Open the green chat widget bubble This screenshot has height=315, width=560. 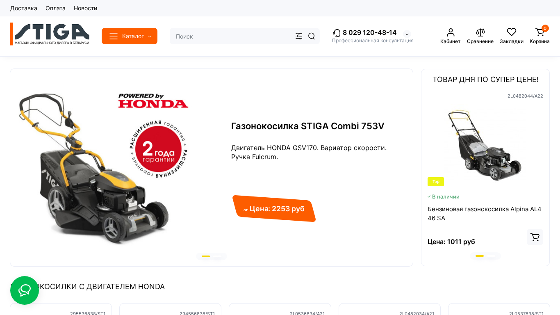click(25, 290)
